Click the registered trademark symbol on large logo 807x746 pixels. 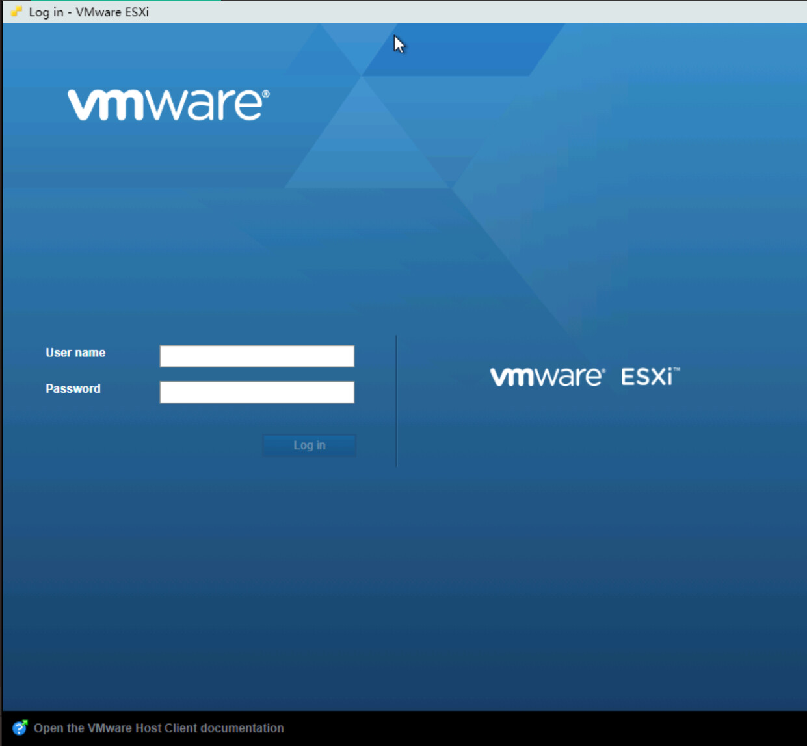click(x=265, y=94)
